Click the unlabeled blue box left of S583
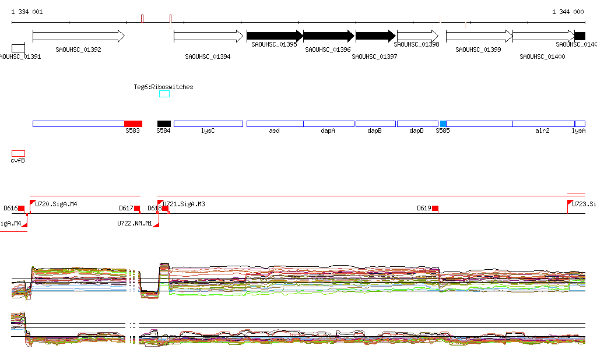This screenshot has width=597, height=356. (x=79, y=124)
